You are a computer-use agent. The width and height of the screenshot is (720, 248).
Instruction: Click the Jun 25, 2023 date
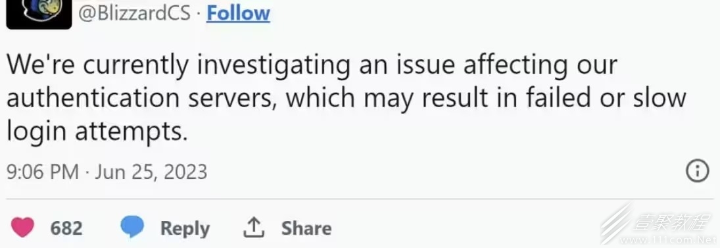click(151, 172)
